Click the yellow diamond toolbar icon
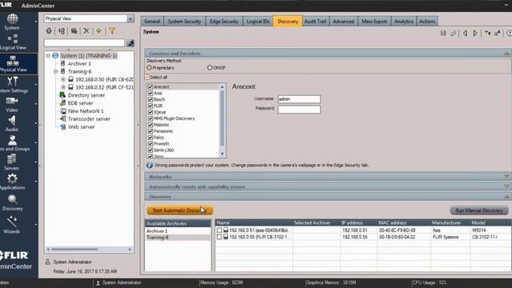Screen dimensions: 512x288 tap(98, 30)
